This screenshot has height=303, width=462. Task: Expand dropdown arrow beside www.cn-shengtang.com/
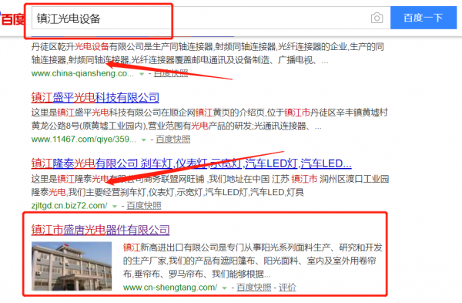click(225, 288)
